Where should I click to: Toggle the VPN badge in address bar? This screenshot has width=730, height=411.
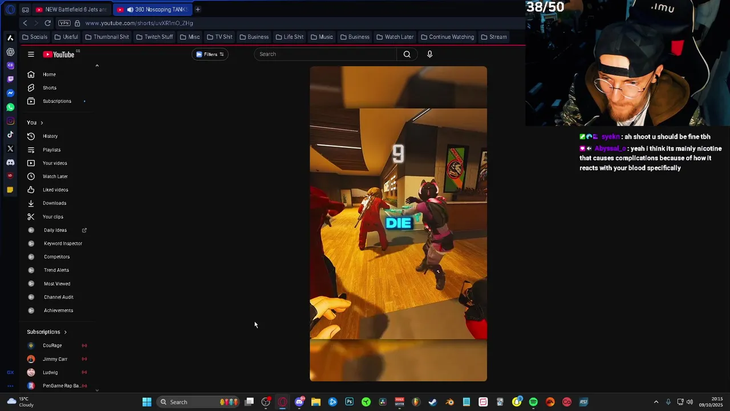pos(64,23)
